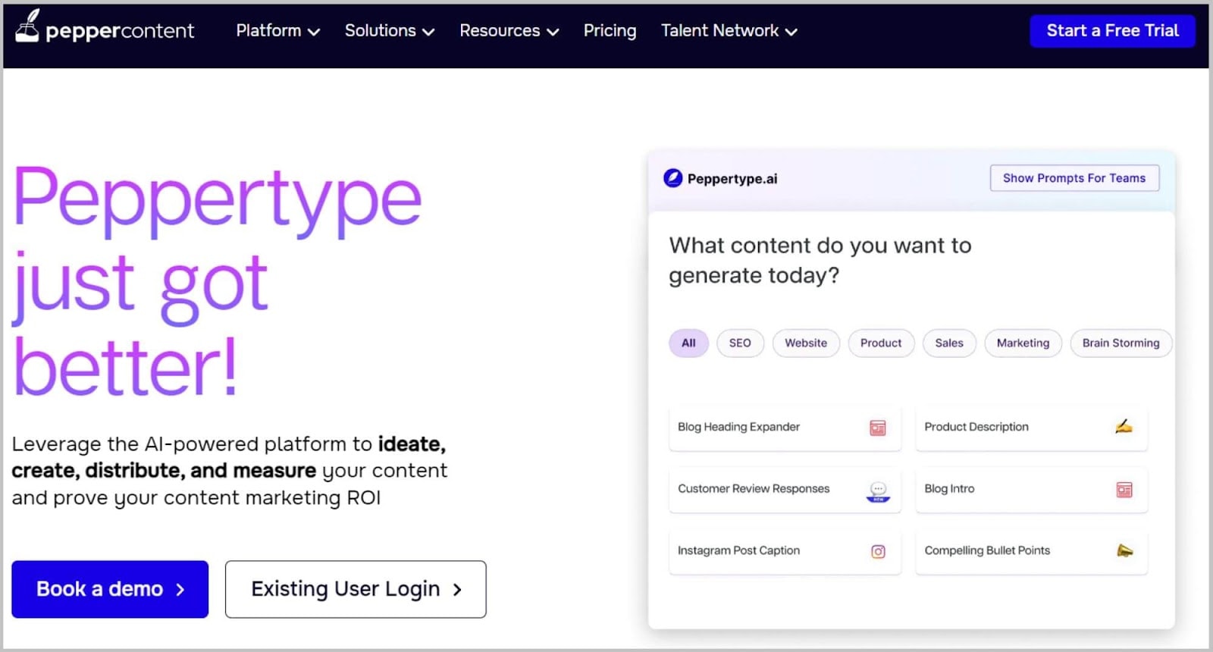1213x652 pixels.
Task: Select the Sales category filter
Action: coord(949,343)
